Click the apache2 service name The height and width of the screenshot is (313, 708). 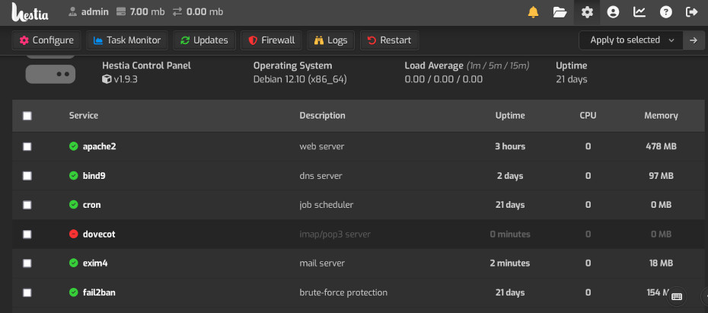(99, 146)
